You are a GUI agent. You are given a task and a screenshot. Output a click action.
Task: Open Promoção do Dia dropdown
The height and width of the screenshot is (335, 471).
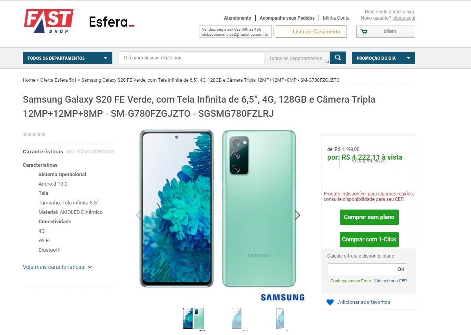pyautogui.click(x=383, y=58)
